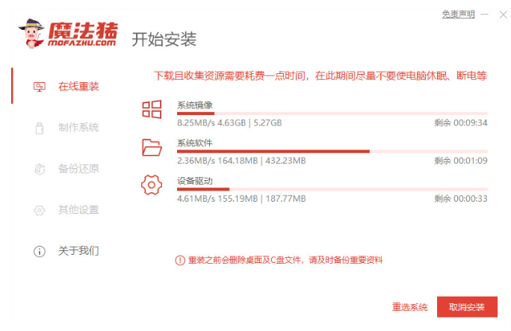The width and height of the screenshot is (511, 331).
Task: Open the 在线重装 tab
Action: 78,87
